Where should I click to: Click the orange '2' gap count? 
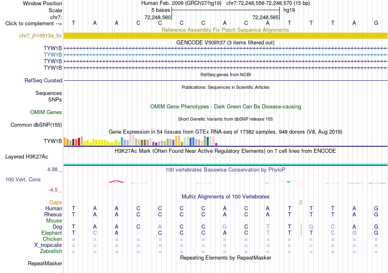(301, 203)
